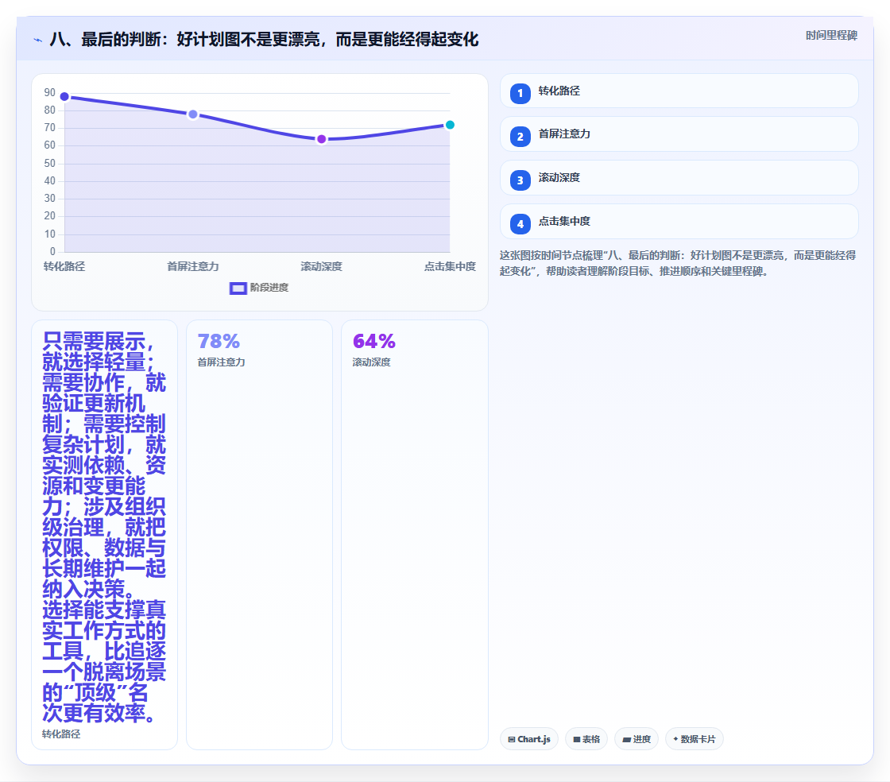890x782 pixels.
Task: Select the 首屏注意力 milestone row
Action: (x=679, y=134)
